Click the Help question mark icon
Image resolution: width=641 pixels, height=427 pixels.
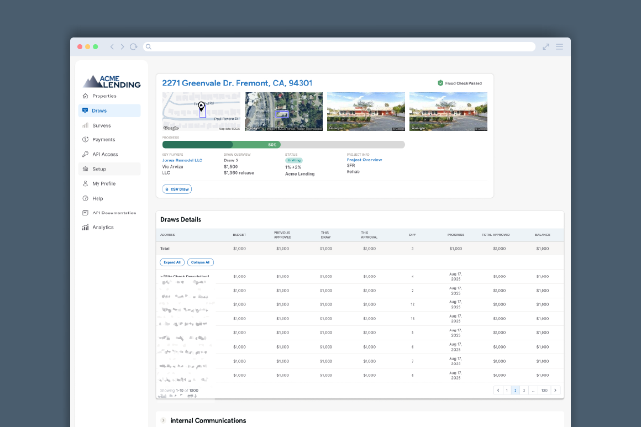tap(86, 198)
